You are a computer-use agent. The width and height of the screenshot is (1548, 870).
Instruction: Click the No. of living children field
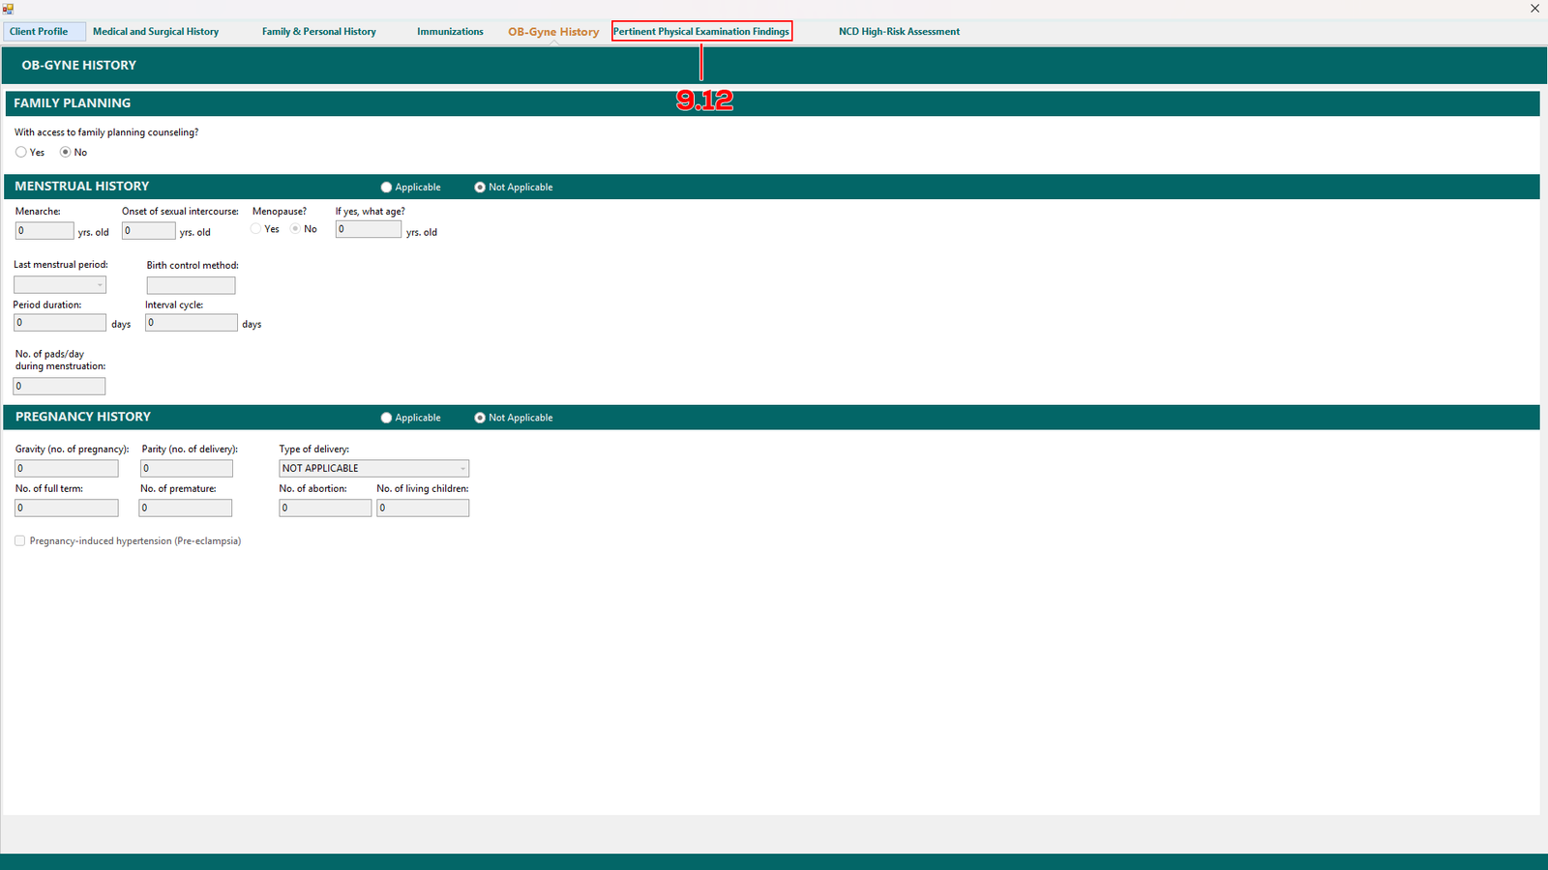click(x=423, y=508)
